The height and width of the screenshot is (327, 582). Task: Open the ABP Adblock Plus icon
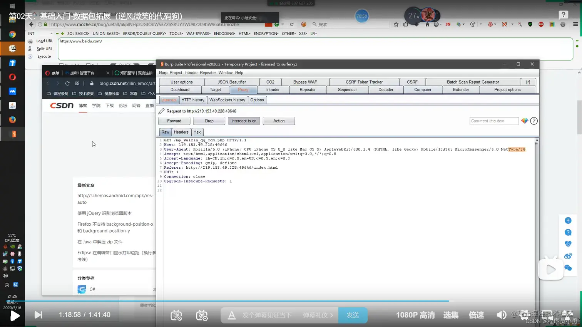point(541,24)
